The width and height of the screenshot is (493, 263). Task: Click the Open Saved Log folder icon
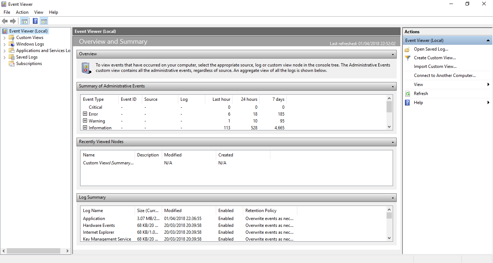click(x=407, y=49)
